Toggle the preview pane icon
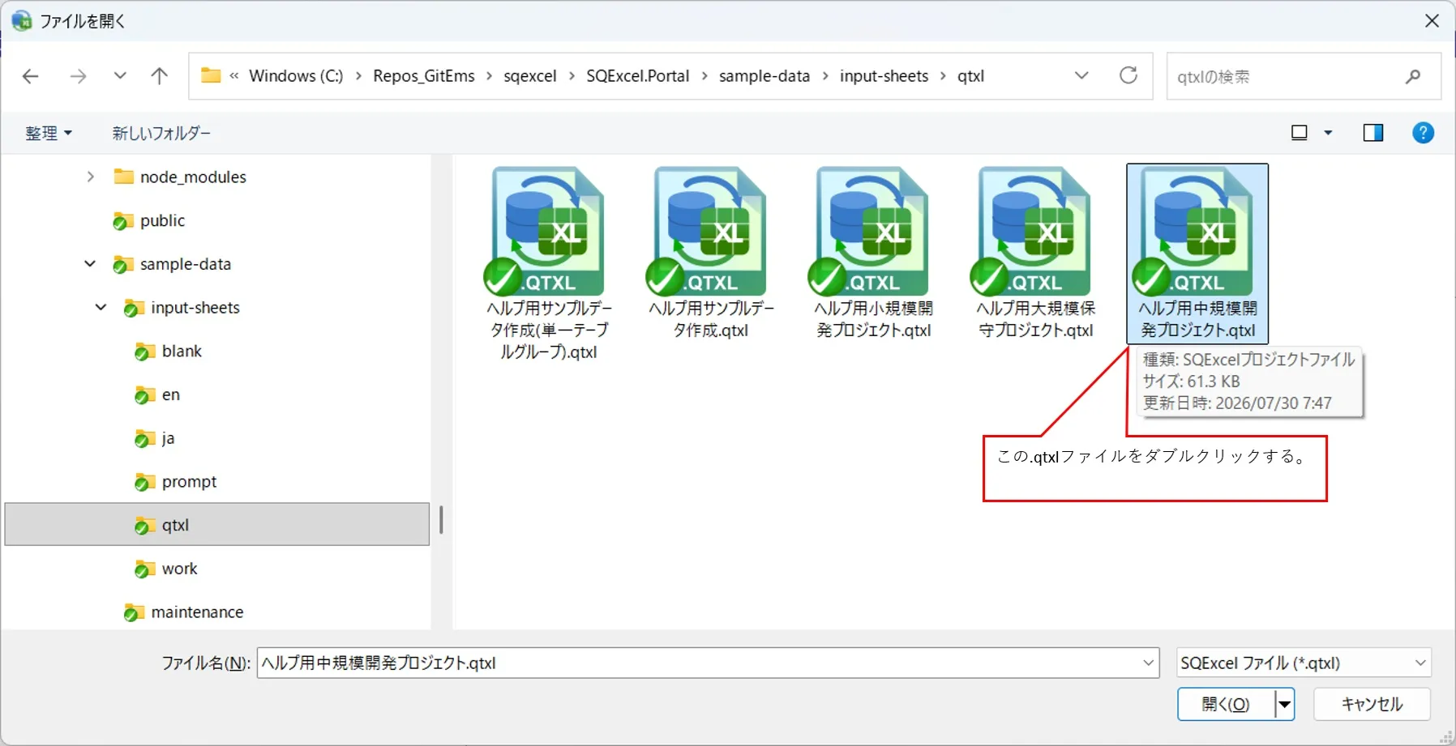The width and height of the screenshot is (1456, 746). coord(1373,133)
